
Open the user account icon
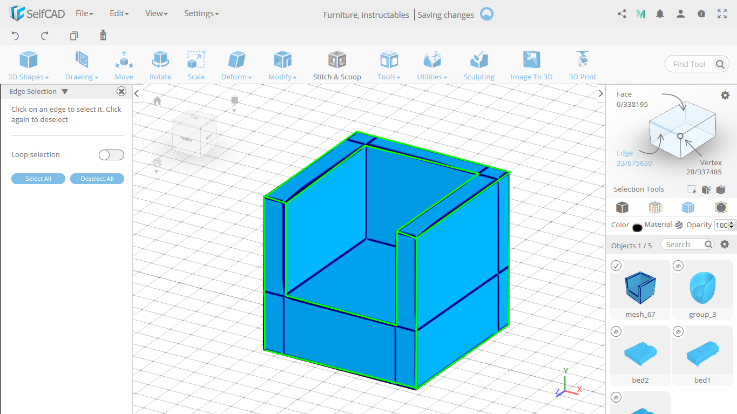(x=681, y=14)
